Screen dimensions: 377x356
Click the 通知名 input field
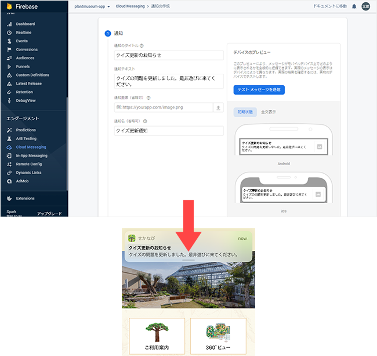pos(169,131)
